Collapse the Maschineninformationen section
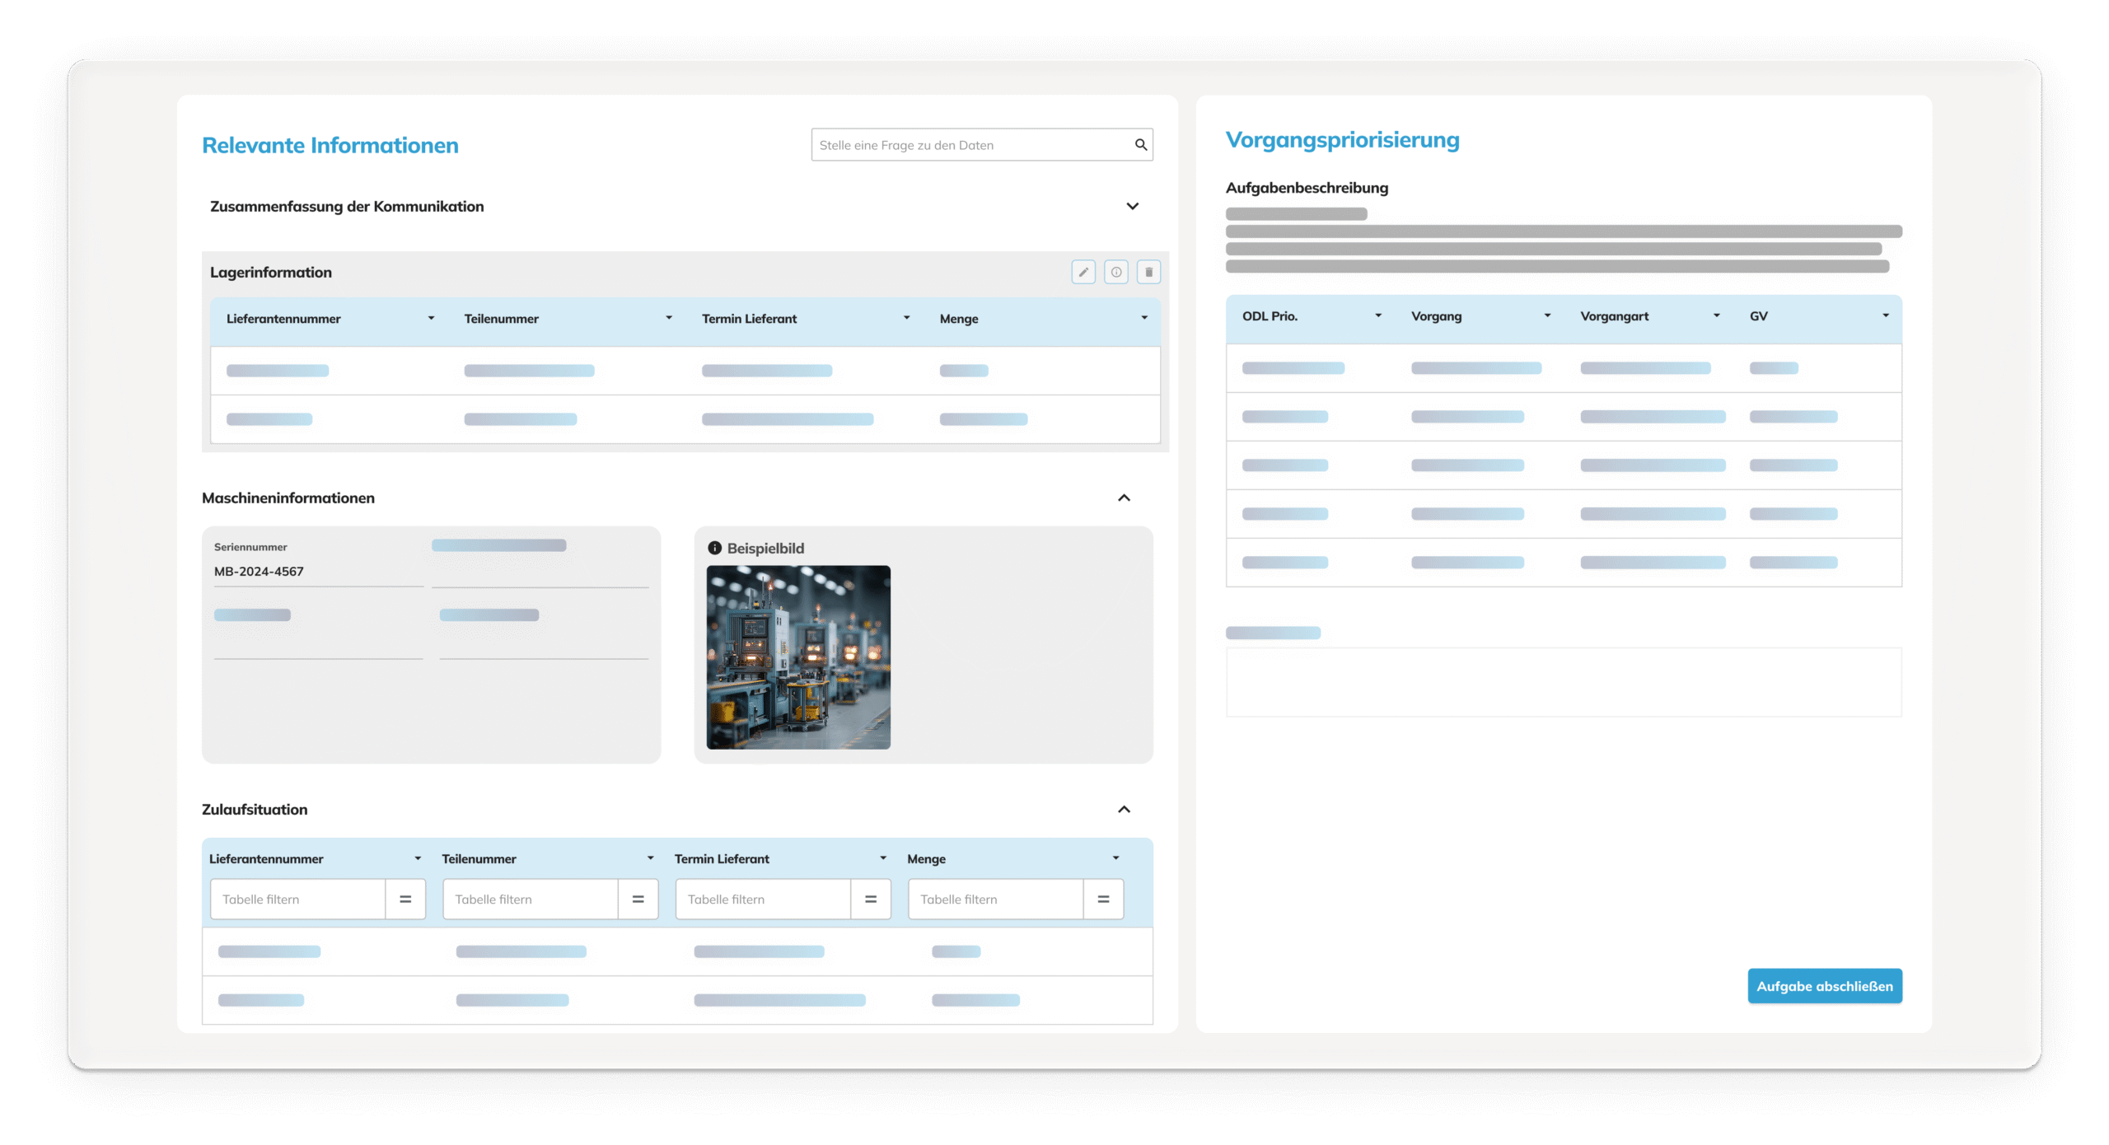Viewport: 2109px width, 1145px height. pos(1124,498)
